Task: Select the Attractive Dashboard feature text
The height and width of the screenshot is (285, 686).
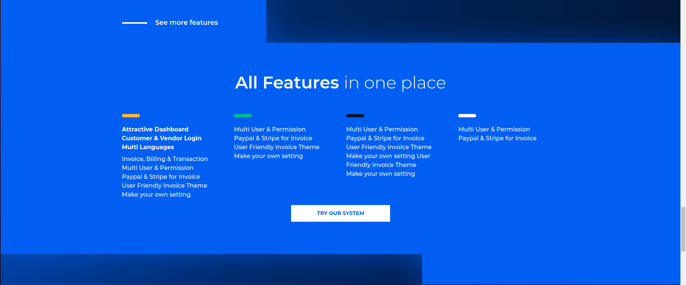Action: (x=155, y=129)
